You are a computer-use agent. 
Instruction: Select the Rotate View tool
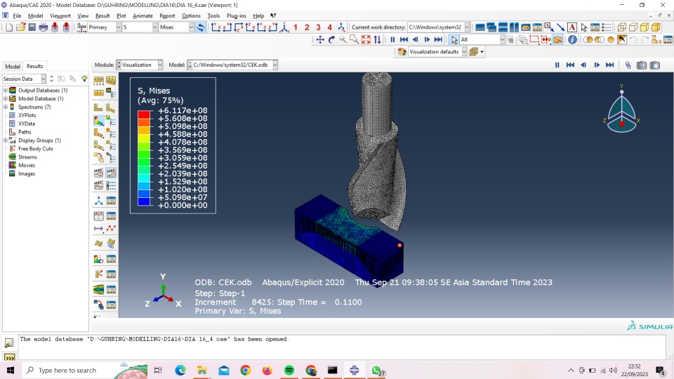point(331,39)
